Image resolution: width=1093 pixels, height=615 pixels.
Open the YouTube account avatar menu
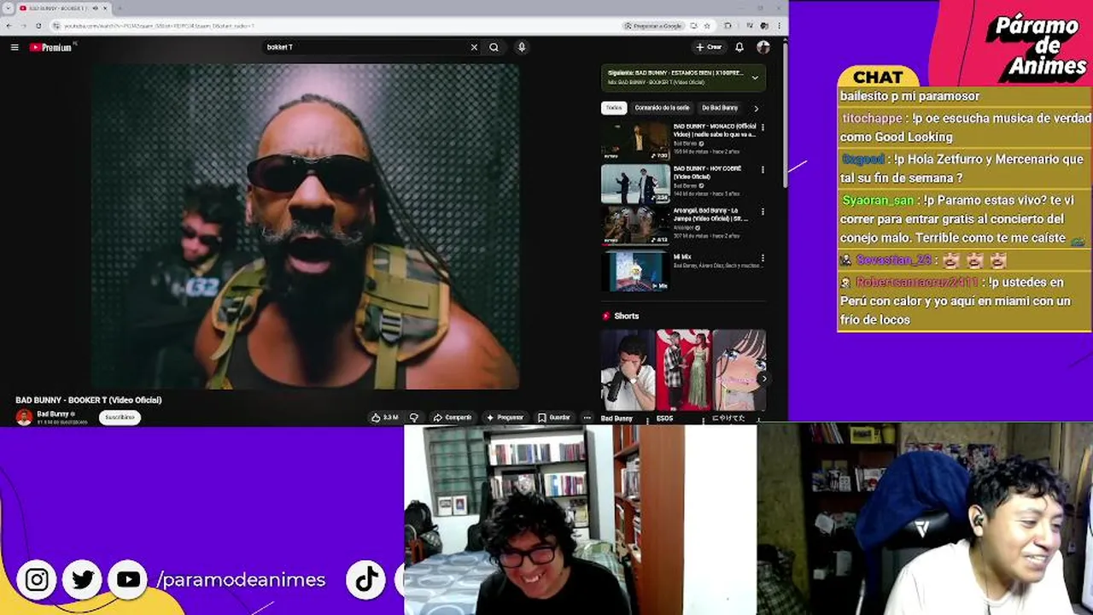(763, 48)
